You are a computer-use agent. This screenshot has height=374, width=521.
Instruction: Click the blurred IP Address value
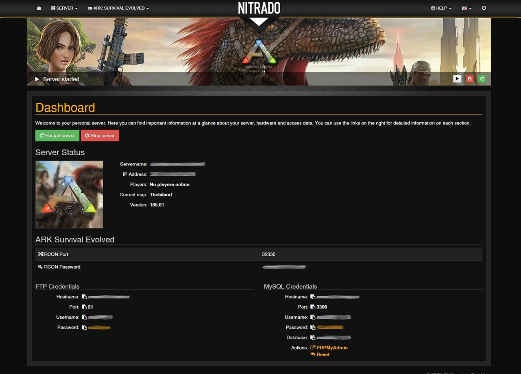click(173, 174)
